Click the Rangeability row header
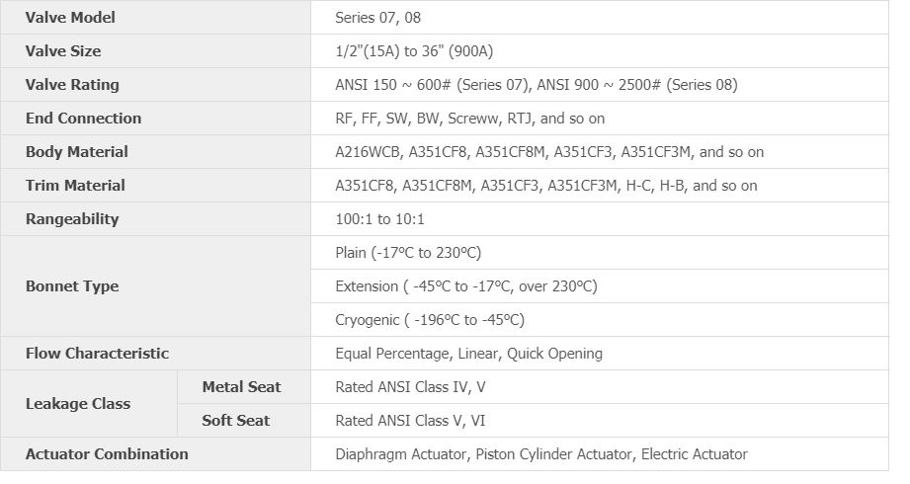Screen dimensions: 910x484 (72, 219)
